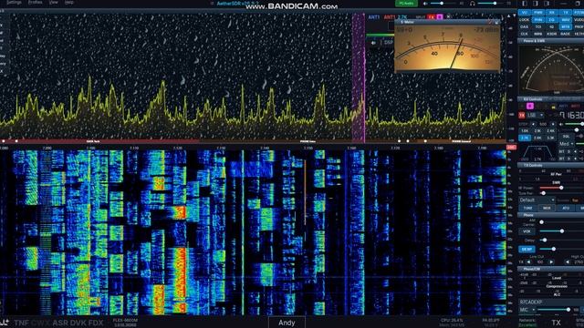Viewport: 584px width, 328px height.
Task: Toggle the RADE applet button
Action: tap(566, 34)
